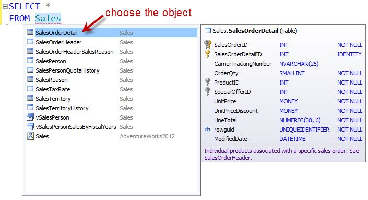
Task: Click the table icon in the Sales.SalesOrderDetail header
Action: coord(208,31)
